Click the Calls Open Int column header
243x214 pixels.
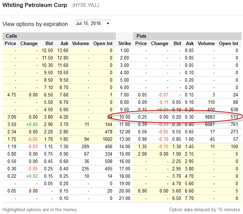point(103,44)
